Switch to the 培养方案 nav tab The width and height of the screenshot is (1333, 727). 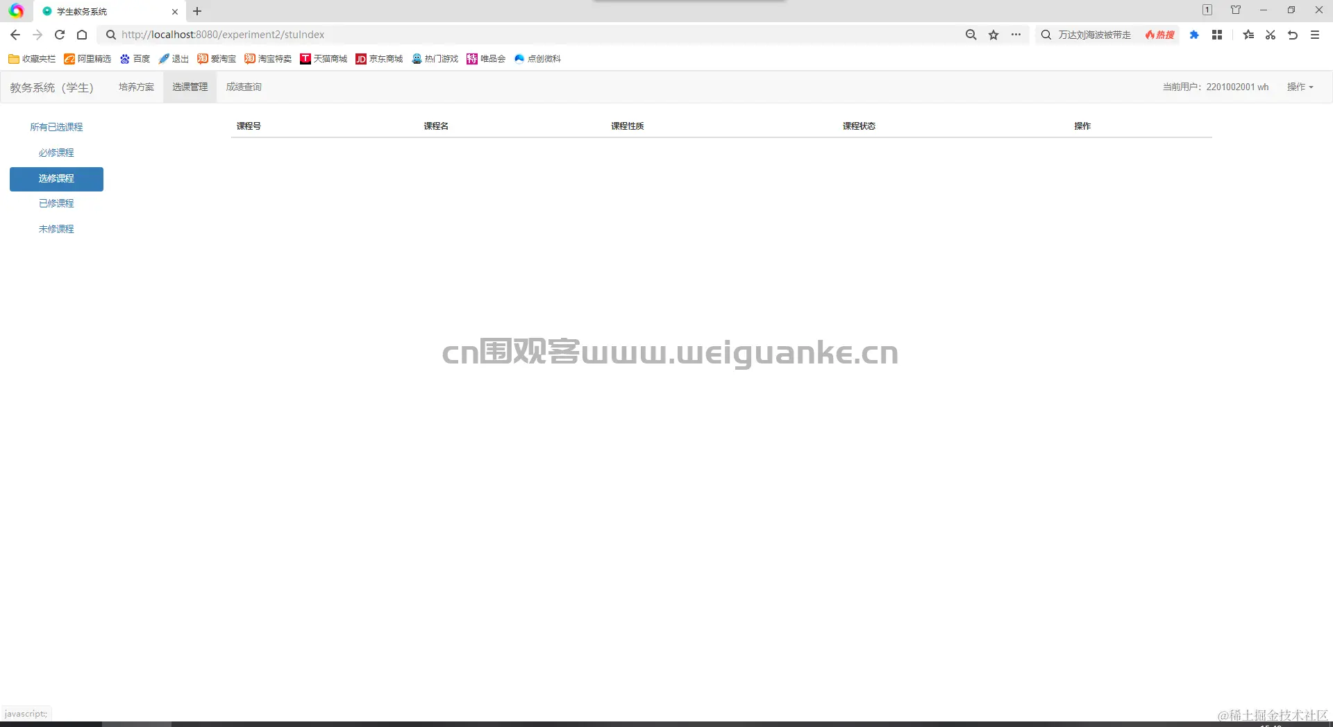coord(136,87)
